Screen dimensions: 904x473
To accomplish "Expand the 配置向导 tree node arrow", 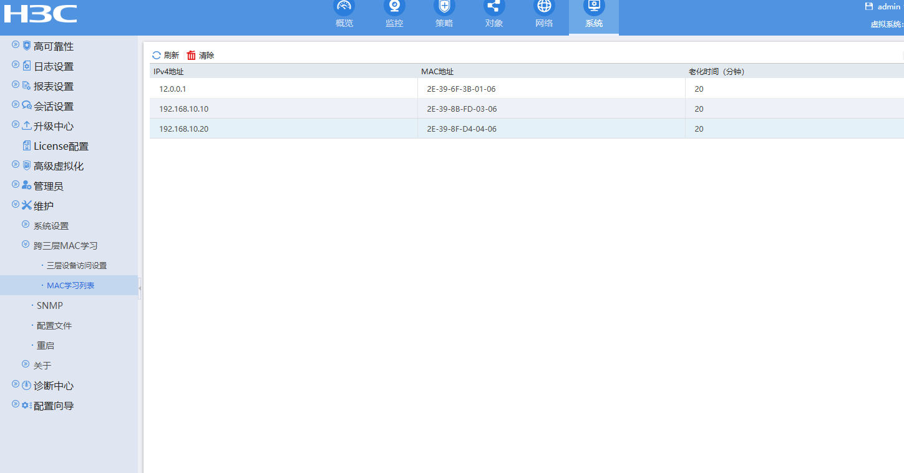I will coord(16,404).
